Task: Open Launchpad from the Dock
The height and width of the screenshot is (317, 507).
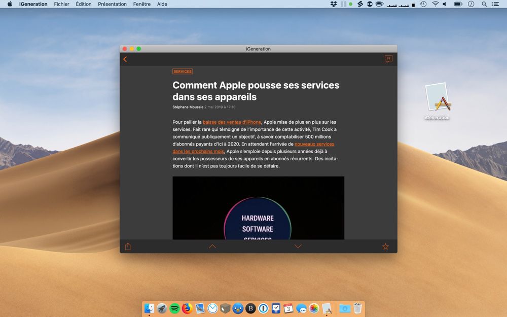Action: tap(162, 308)
